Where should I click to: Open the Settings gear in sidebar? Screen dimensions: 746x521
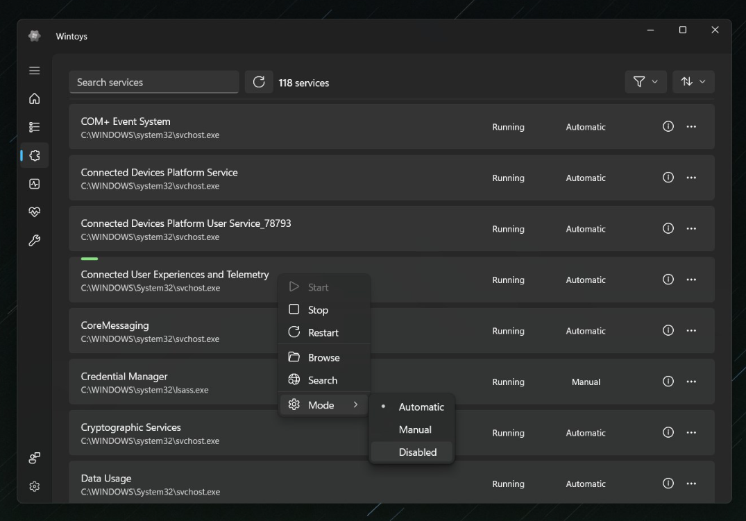(34, 486)
